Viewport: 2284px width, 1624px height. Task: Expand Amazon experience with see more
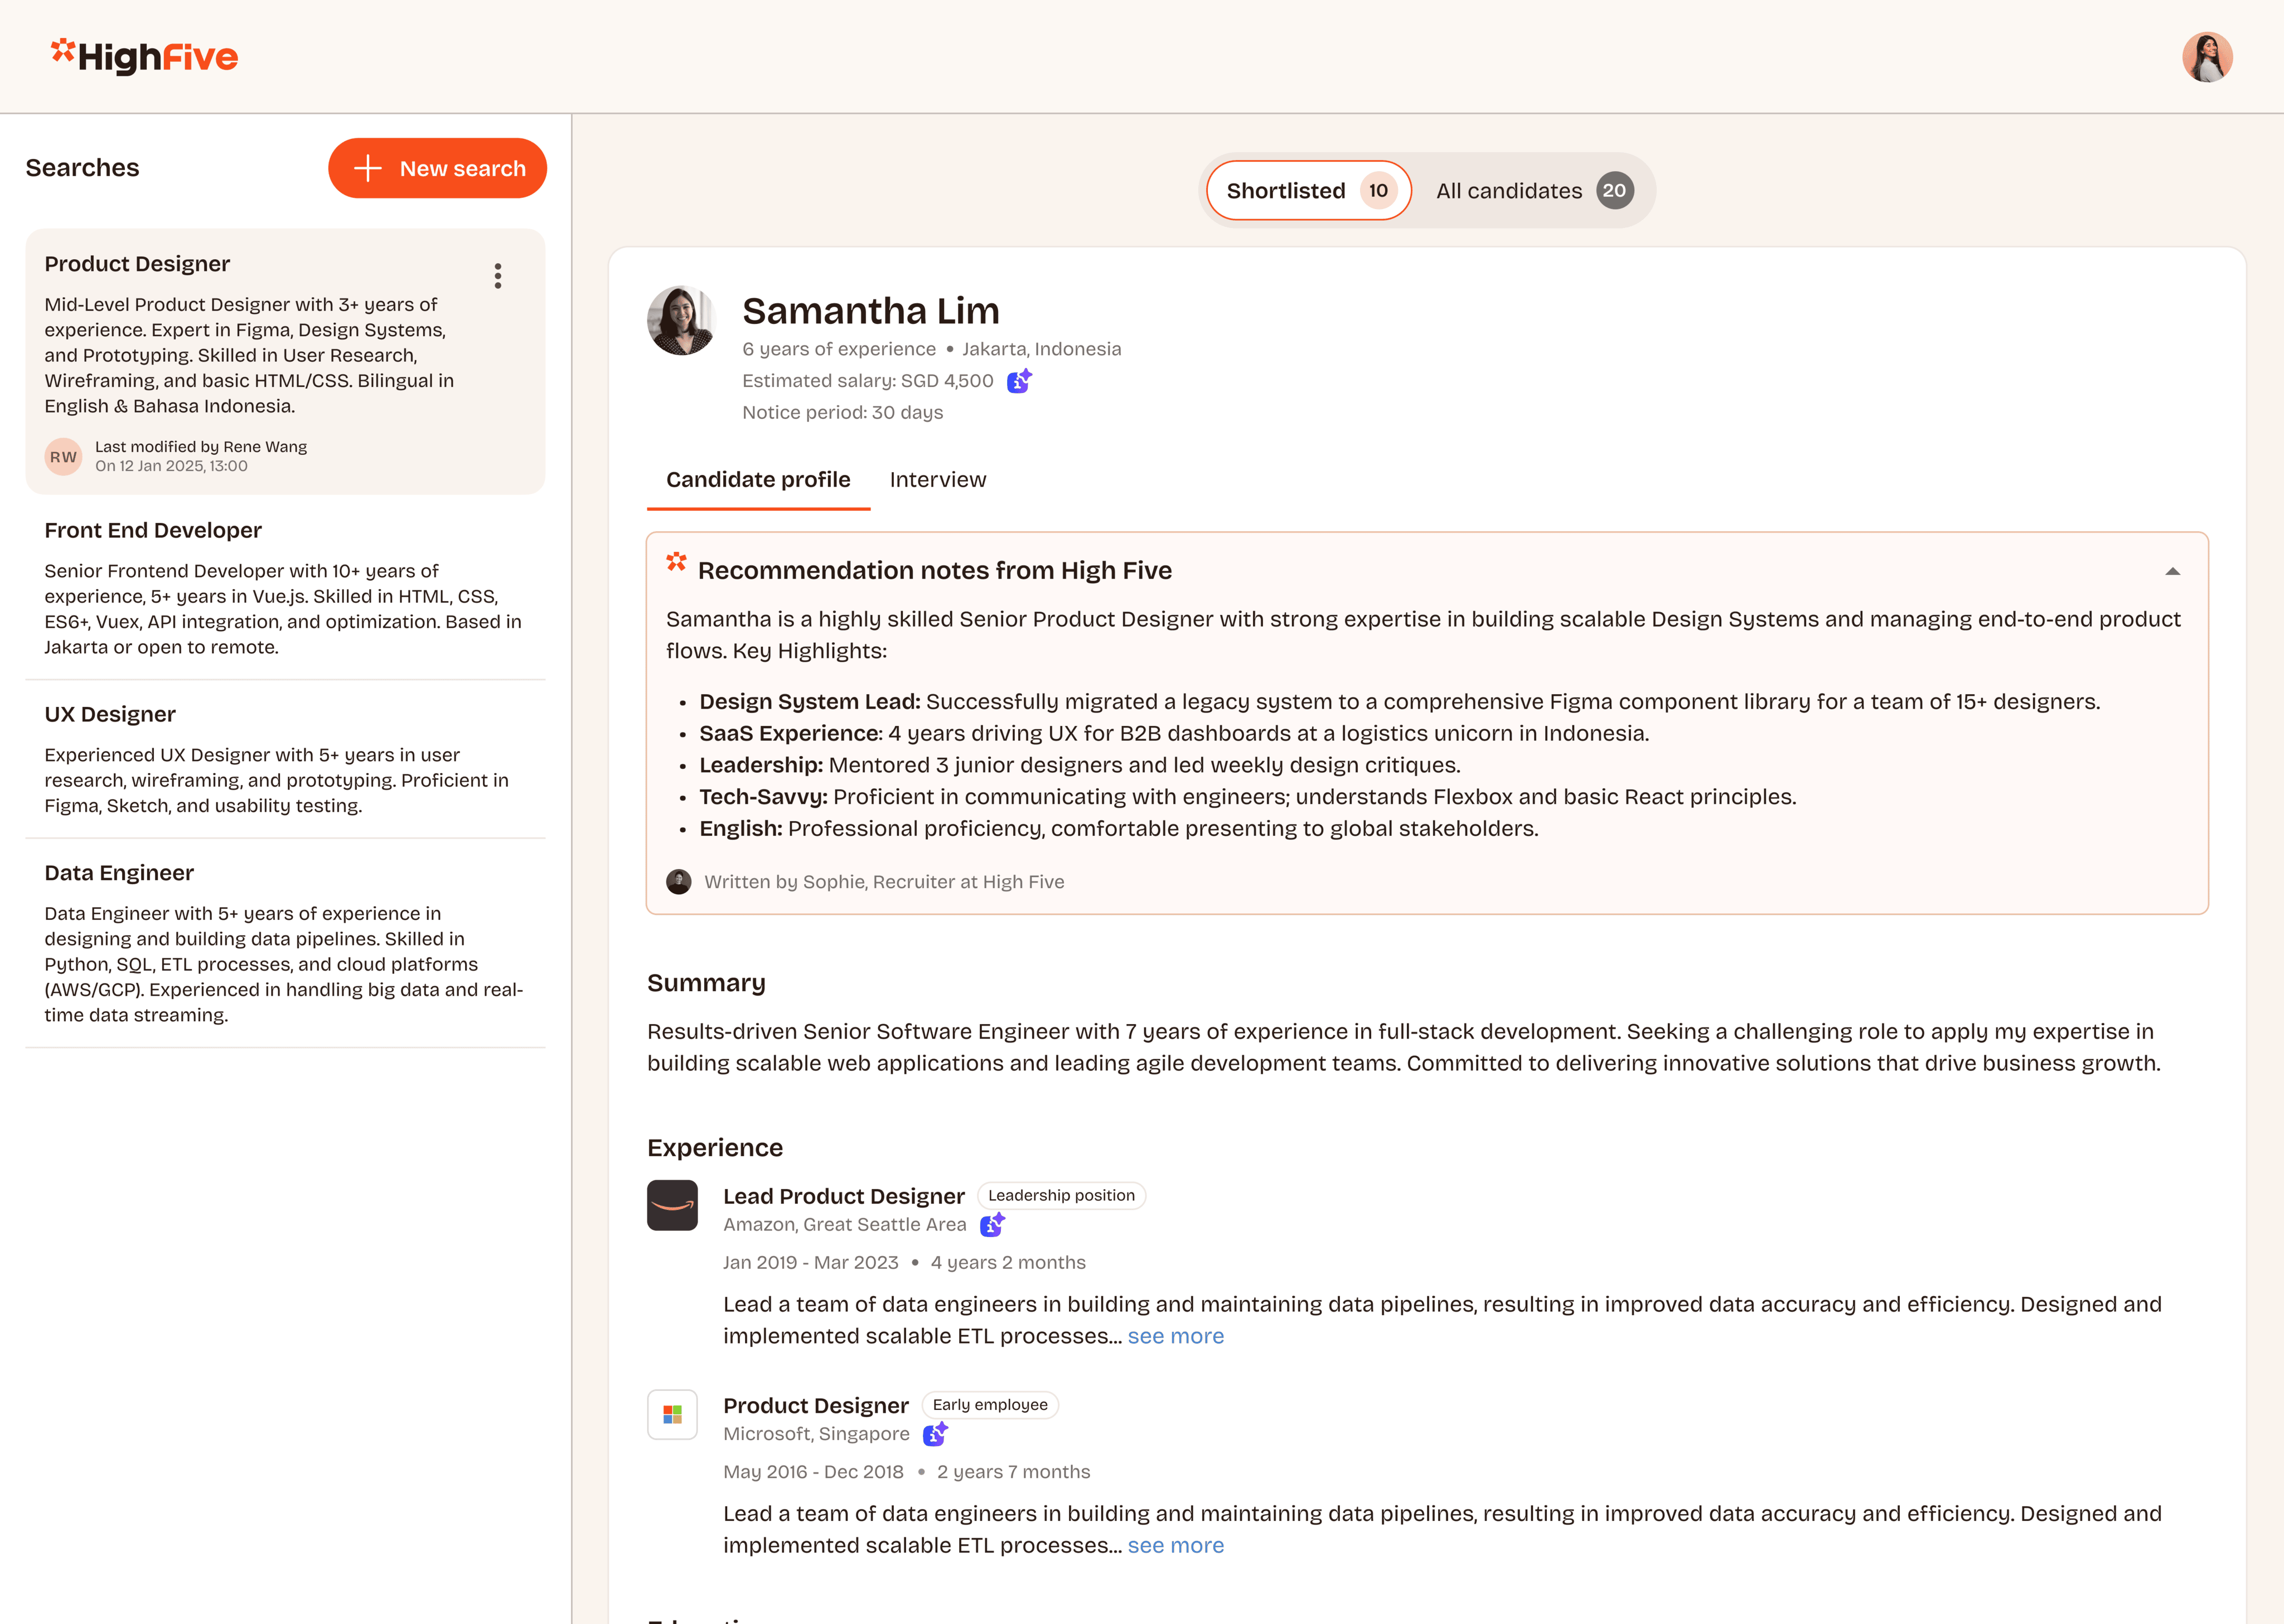(1175, 1336)
